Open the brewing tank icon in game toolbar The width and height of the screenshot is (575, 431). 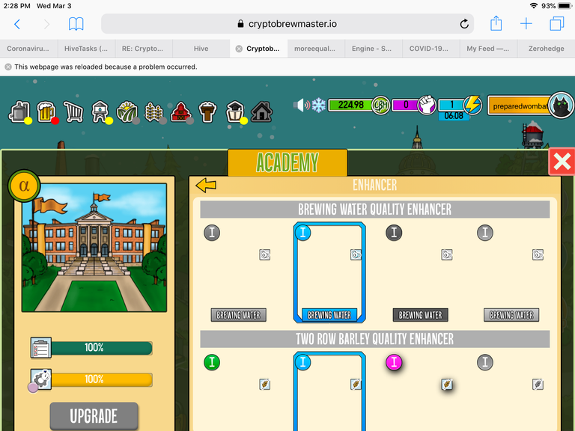(19, 111)
